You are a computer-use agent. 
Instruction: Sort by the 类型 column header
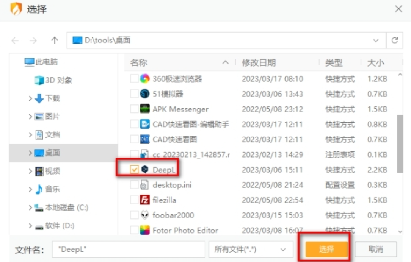click(334, 63)
